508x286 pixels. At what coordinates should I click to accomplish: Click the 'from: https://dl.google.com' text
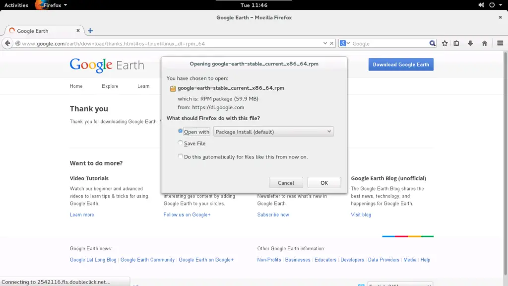click(211, 107)
